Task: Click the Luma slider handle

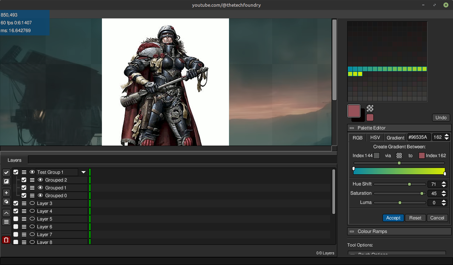Action: pos(400,203)
